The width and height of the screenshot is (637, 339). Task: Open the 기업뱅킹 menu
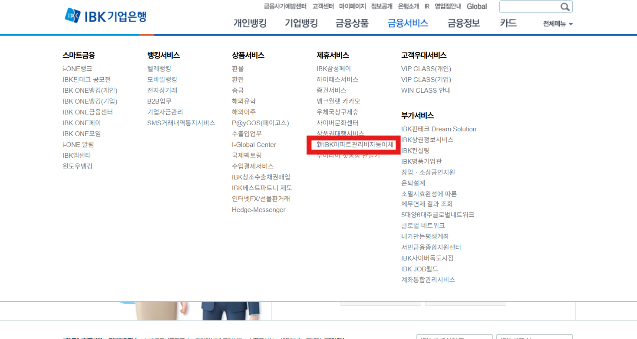pos(301,23)
